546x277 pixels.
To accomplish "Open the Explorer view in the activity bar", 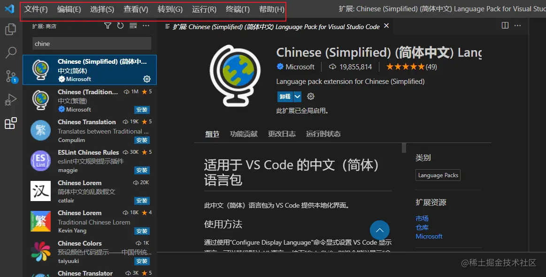I will pyautogui.click(x=11, y=29).
